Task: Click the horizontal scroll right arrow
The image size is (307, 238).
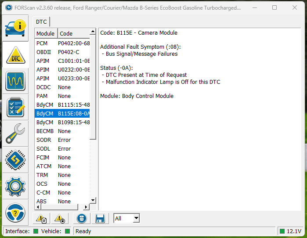Action: pyautogui.click(x=86, y=207)
